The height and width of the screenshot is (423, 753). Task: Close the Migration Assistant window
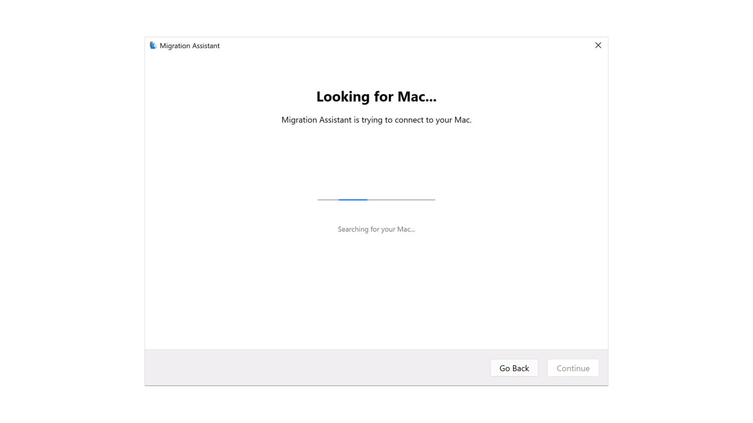point(598,46)
